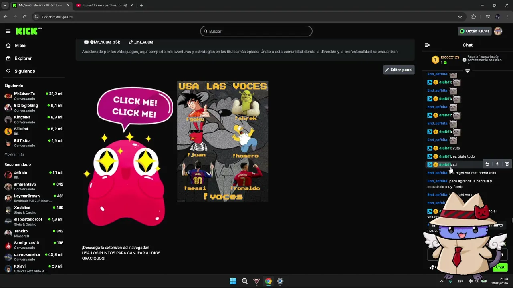Viewport: 513px width, 288px height.
Task: Open Kingteka channel in sidebar
Action: coord(34,119)
